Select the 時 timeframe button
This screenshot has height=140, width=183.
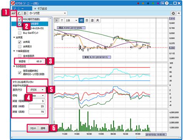point(81,20)
